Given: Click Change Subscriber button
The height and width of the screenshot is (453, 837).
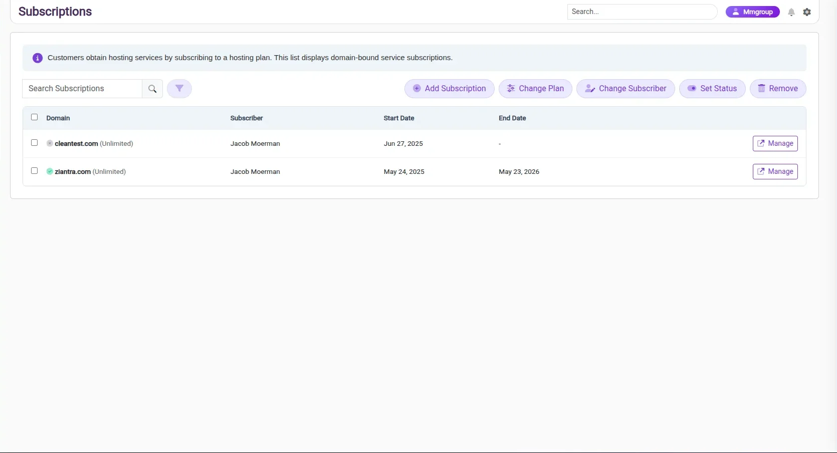Looking at the screenshot, I should (625, 89).
